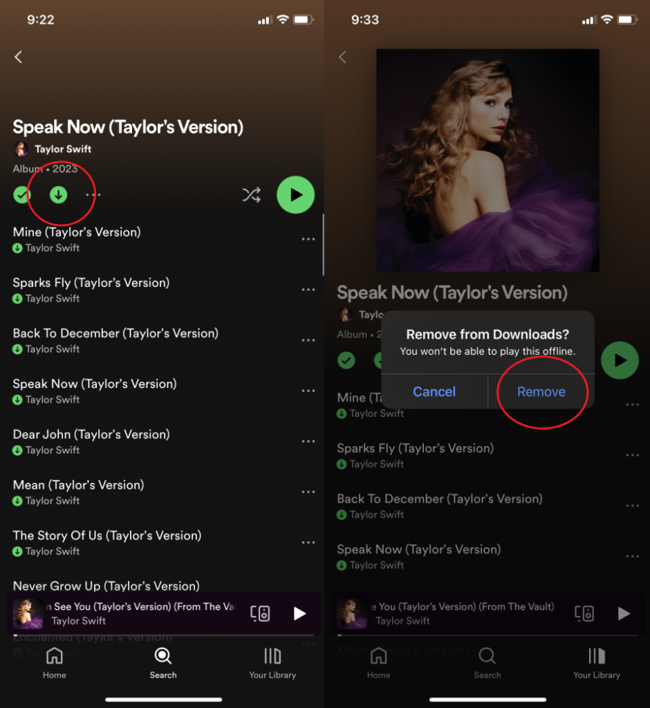Open more options for Mean (Taylor's Version)
This screenshot has height=708, width=650.
pos(308,492)
